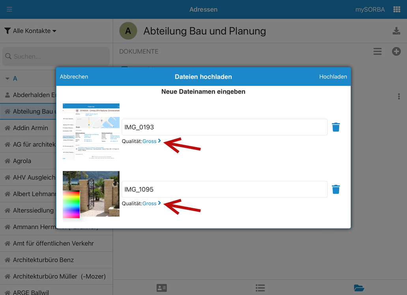407x295 pixels.
Task: Change quality setting for IMG_1095
Action: [151, 204]
